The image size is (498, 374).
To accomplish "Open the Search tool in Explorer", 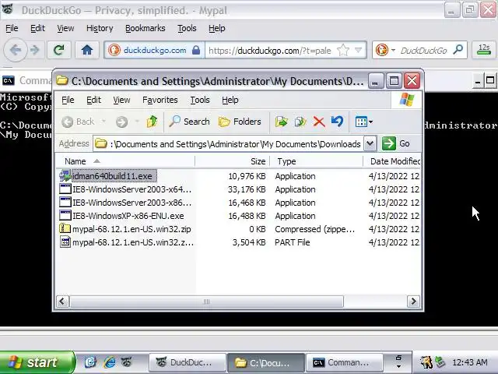I will pos(189,122).
